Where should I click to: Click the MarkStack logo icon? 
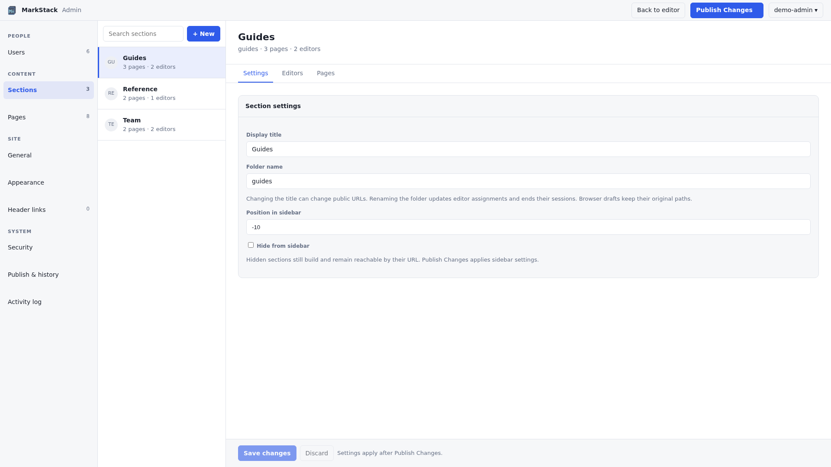(x=12, y=10)
